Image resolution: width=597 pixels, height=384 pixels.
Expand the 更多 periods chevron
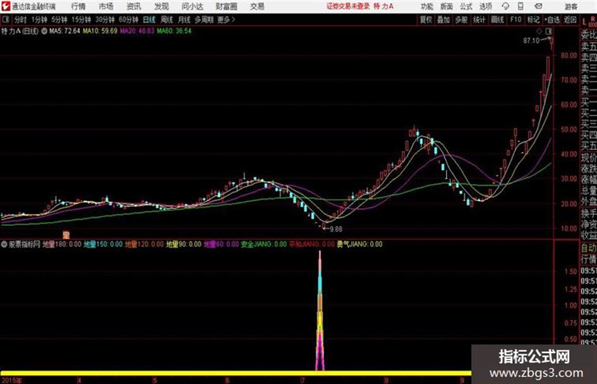click(233, 20)
